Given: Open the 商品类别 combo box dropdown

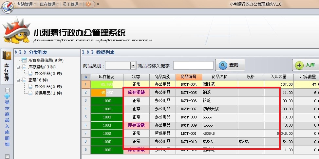Looking at the screenshot, I should point(133,65).
